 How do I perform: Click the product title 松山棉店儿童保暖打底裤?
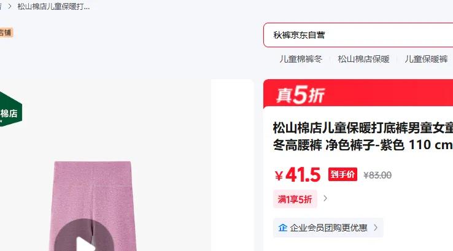(363, 136)
